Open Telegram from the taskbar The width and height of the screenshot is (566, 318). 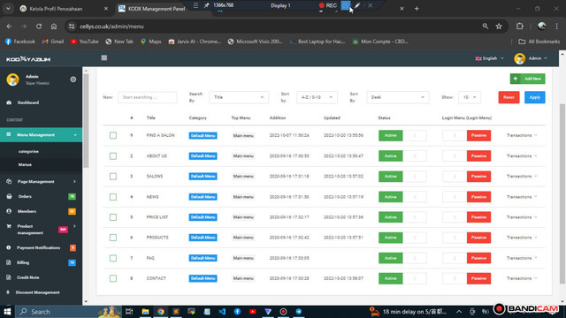(x=299, y=312)
